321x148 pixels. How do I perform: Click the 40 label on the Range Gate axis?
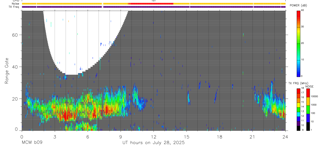pyautogui.click(x=15, y=67)
